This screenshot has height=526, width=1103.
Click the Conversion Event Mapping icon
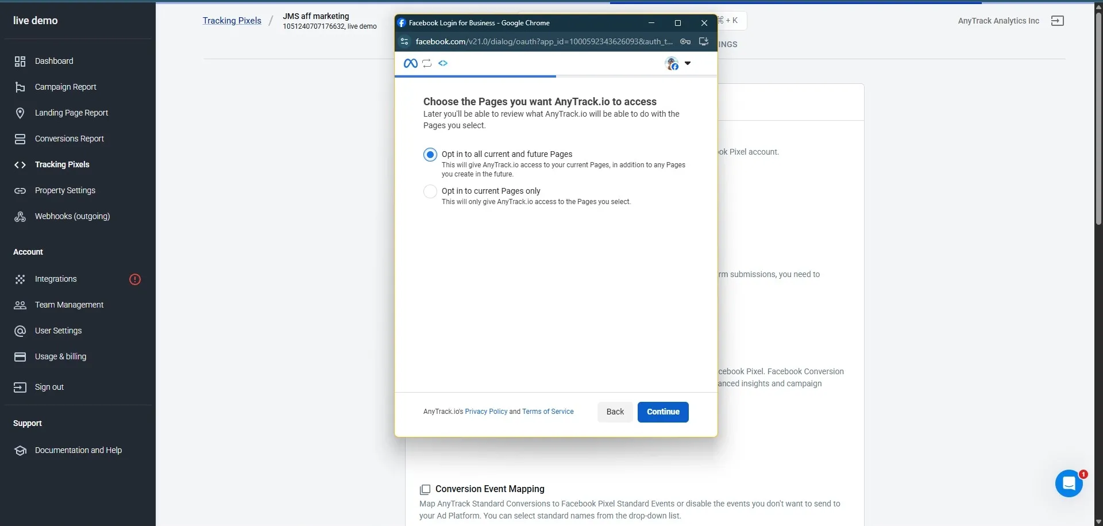point(425,489)
